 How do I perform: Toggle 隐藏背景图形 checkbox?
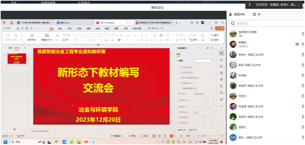click(x=180, y=88)
